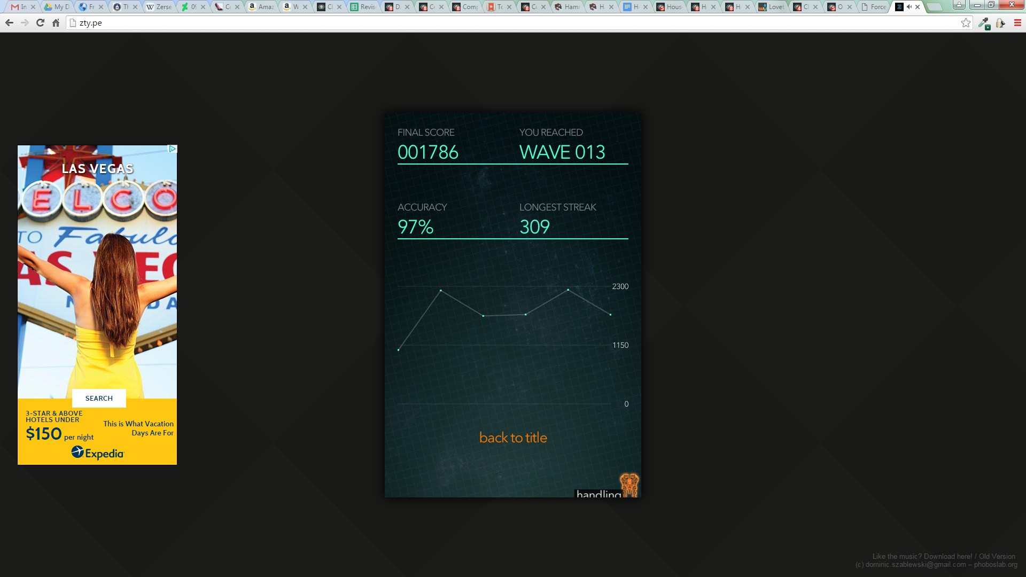Reload the zty.pe page
1026x577 pixels.
coord(40,23)
